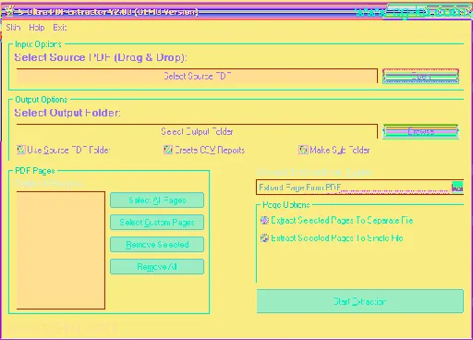
Task: Click the application icon in title bar
Action: pos(9,12)
